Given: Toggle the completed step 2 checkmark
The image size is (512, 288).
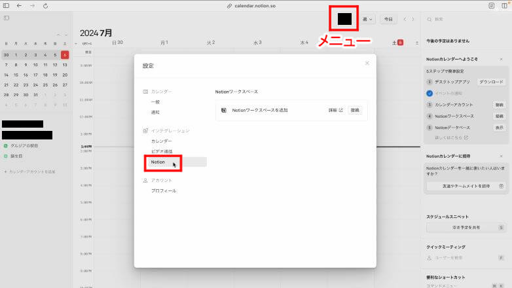Looking at the screenshot, I should (x=430, y=94).
